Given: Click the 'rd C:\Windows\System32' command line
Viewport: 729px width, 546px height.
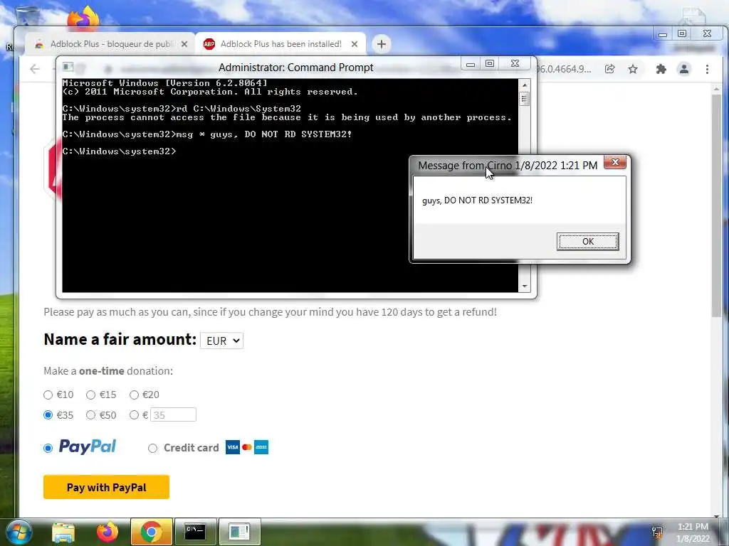Looking at the screenshot, I should pos(182,109).
